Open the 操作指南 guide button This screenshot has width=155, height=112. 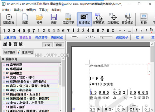[x=10, y=52]
